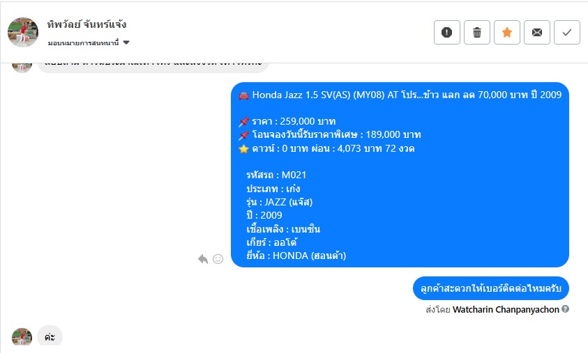Click the line ยี่ห้อ : HONDA (ฮอนด้า)
This screenshot has height=353, width=588.
click(x=296, y=256)
